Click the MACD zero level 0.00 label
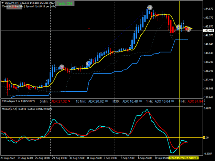 pyautogui.click(x=206, y=138)
